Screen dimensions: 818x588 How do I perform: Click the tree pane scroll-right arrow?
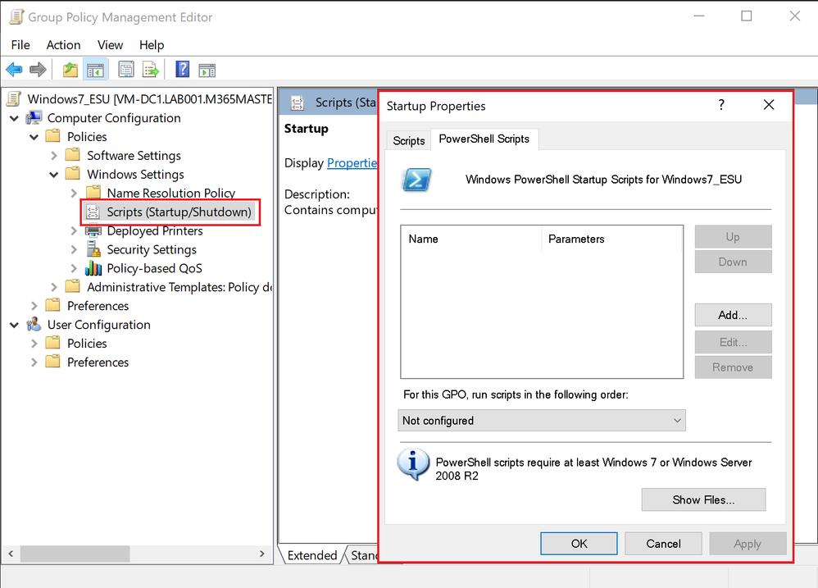(262, 554)
